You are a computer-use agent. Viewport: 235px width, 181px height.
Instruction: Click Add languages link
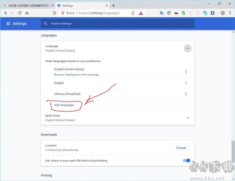[64, 105]
